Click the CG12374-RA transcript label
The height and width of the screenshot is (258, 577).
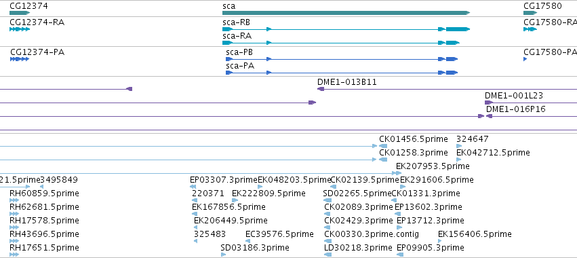(x=37, y=22)
